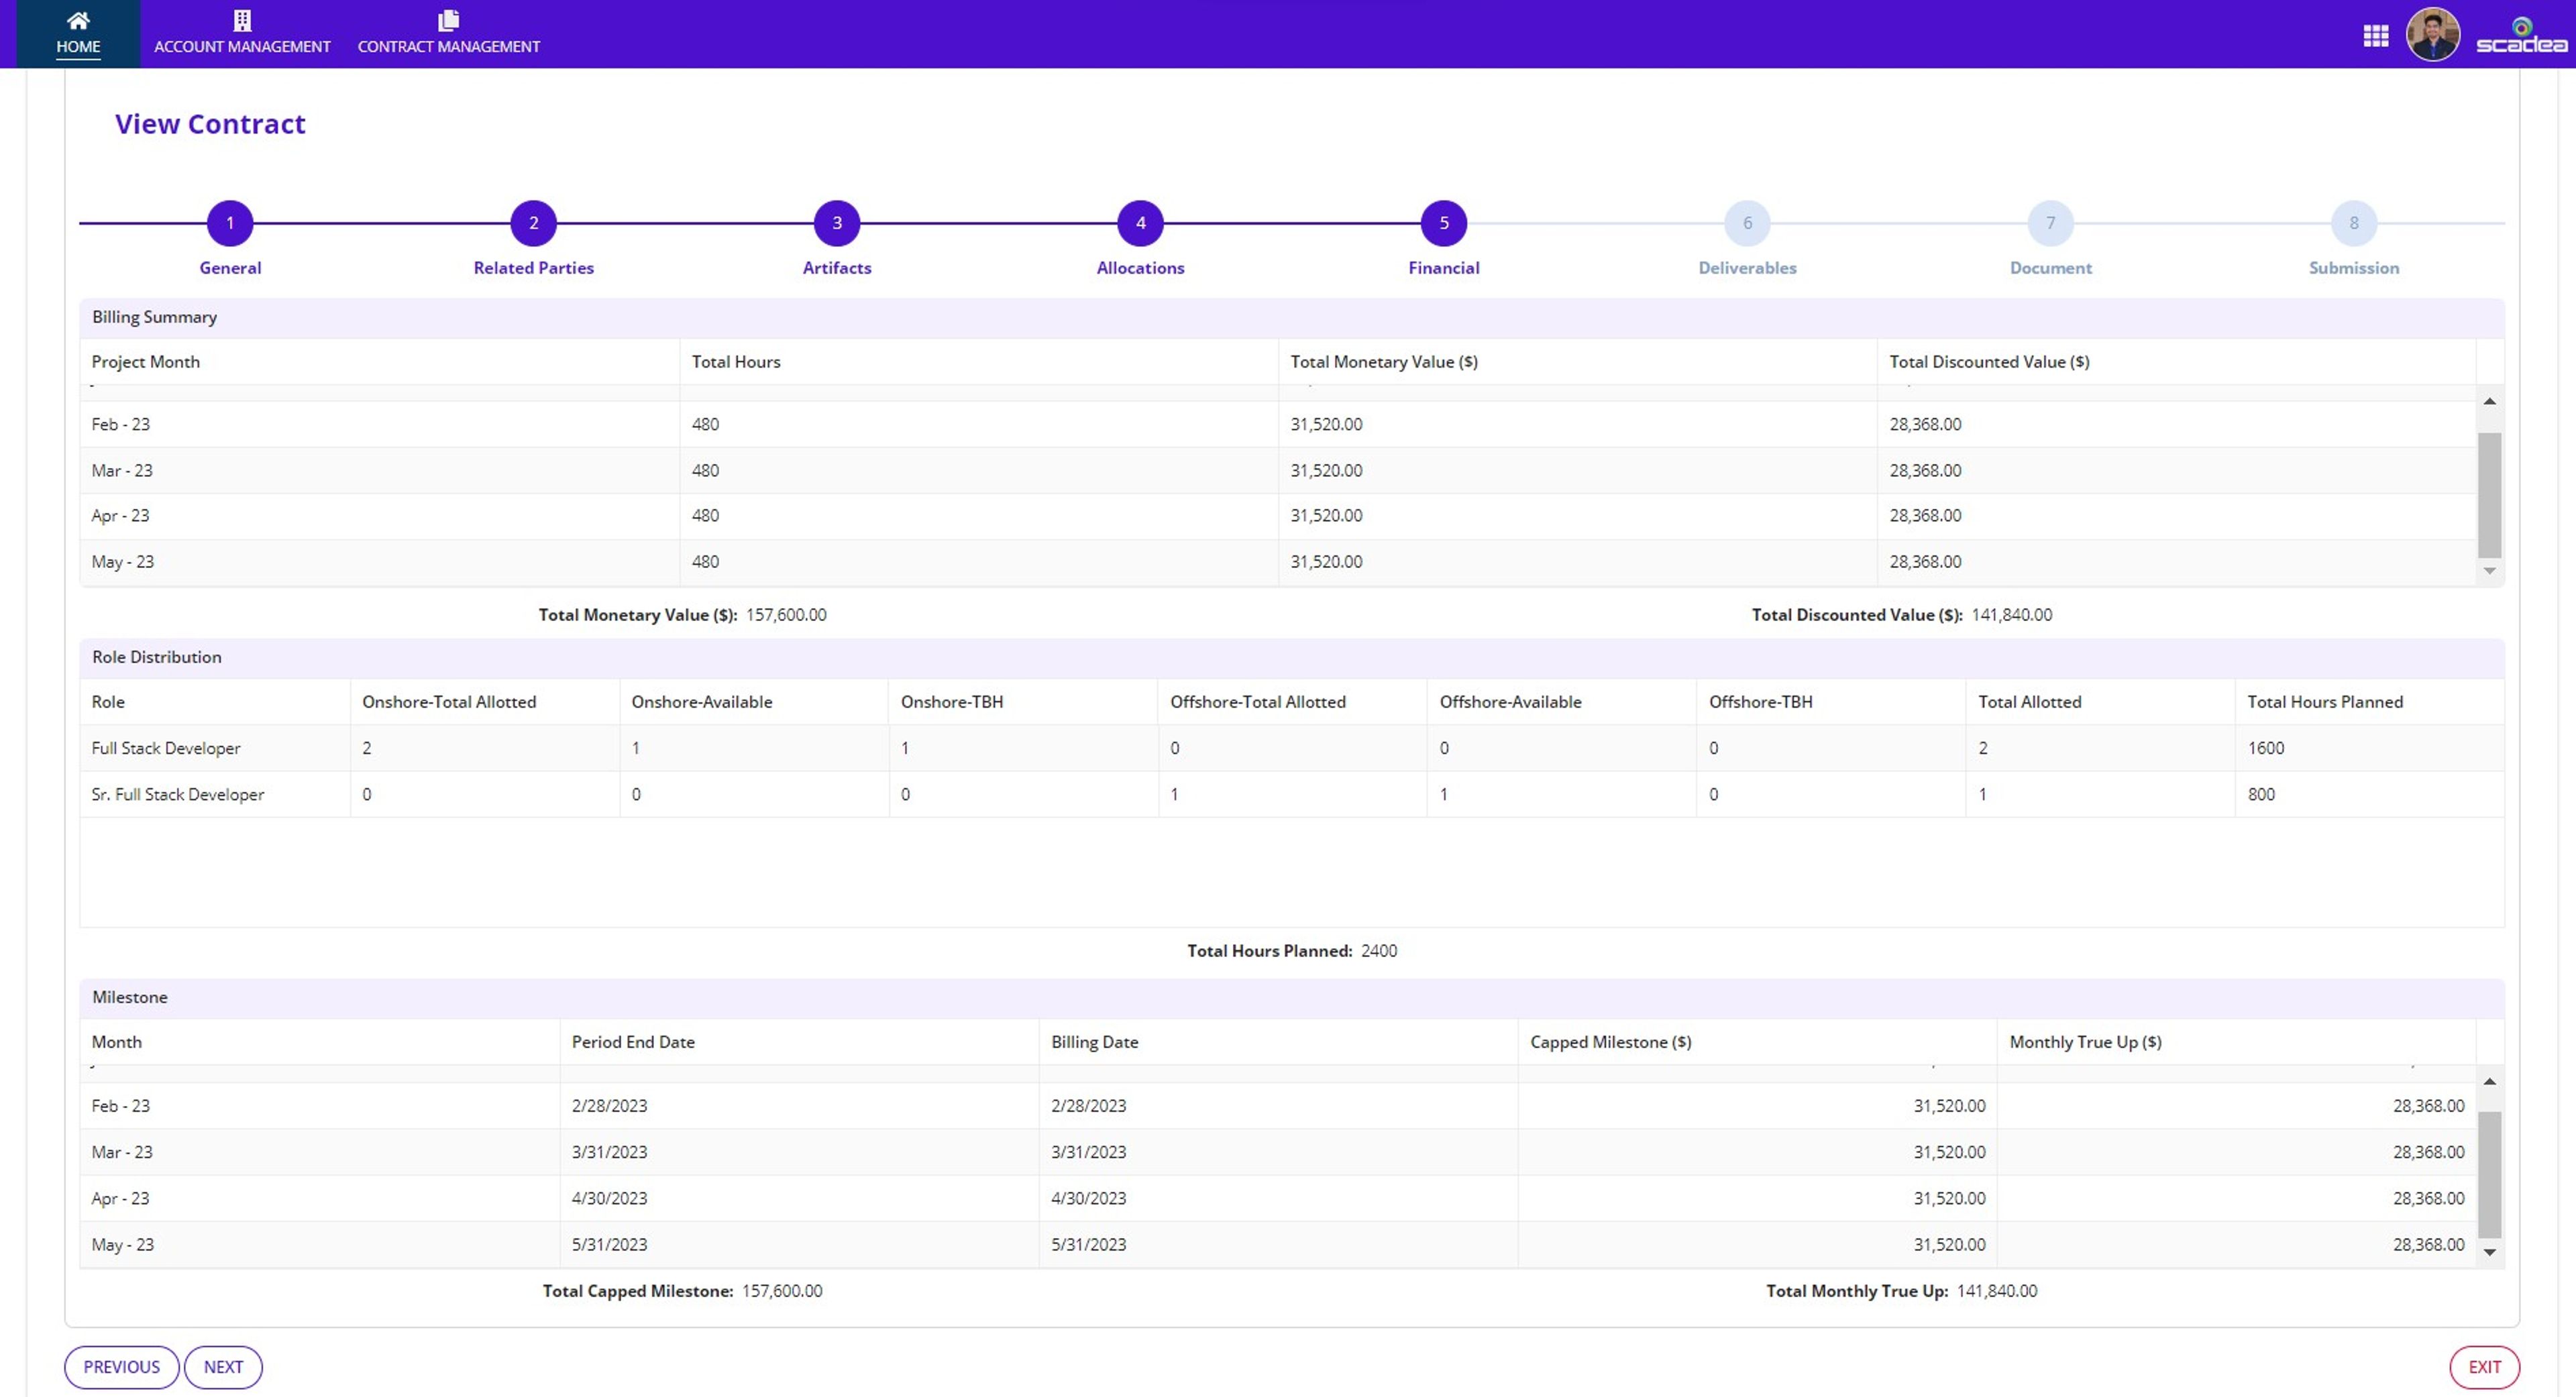
Task: Go to step 4 Allocations
Action: coord(1140,223)
